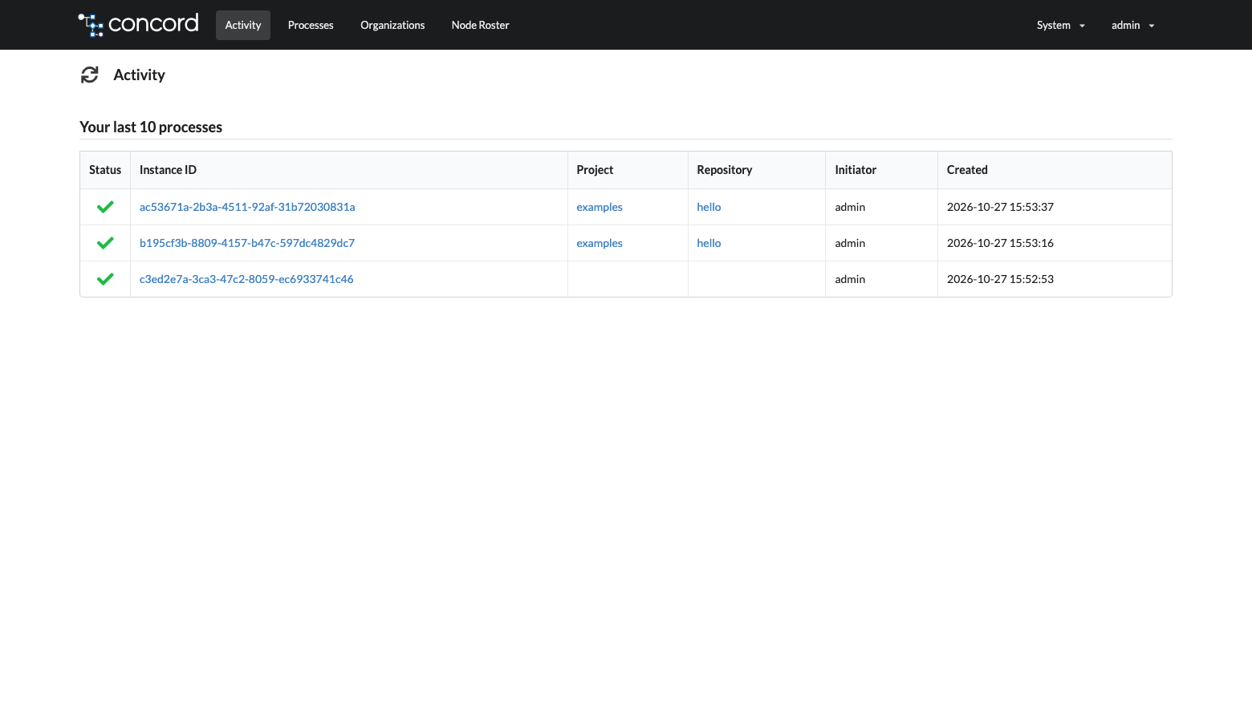Click the Project column header

coord(628,170)
